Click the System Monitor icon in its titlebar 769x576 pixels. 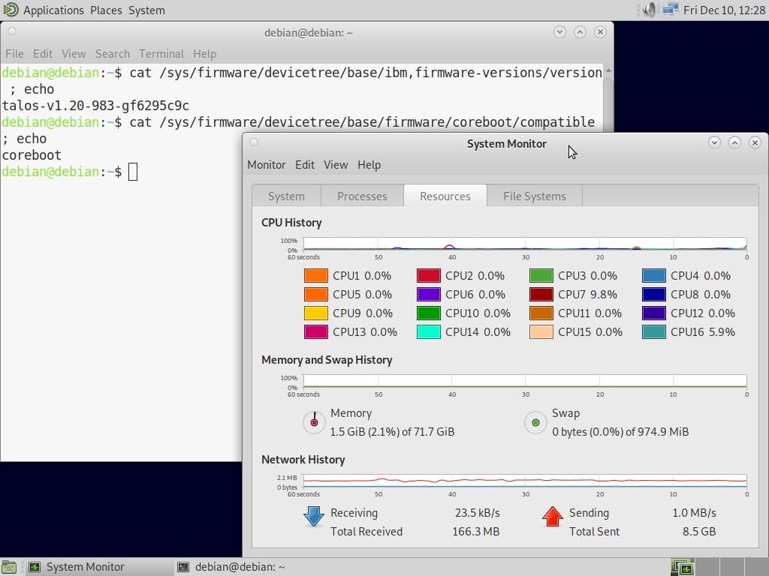pos(253,142)
